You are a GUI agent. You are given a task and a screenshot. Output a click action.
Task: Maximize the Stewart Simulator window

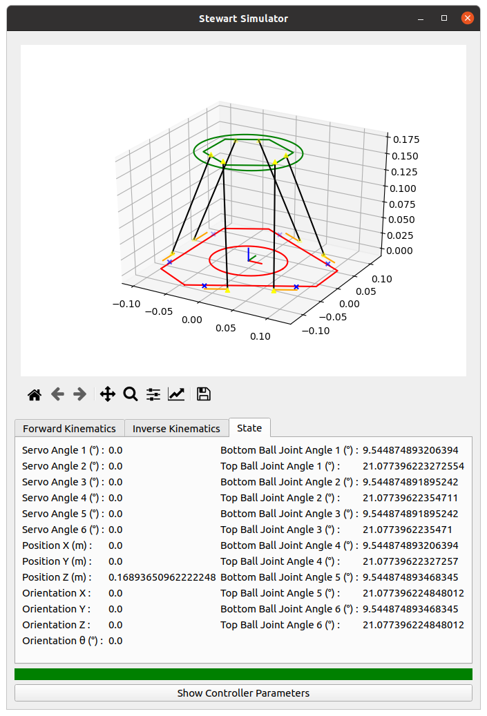[x=444, y=18]
